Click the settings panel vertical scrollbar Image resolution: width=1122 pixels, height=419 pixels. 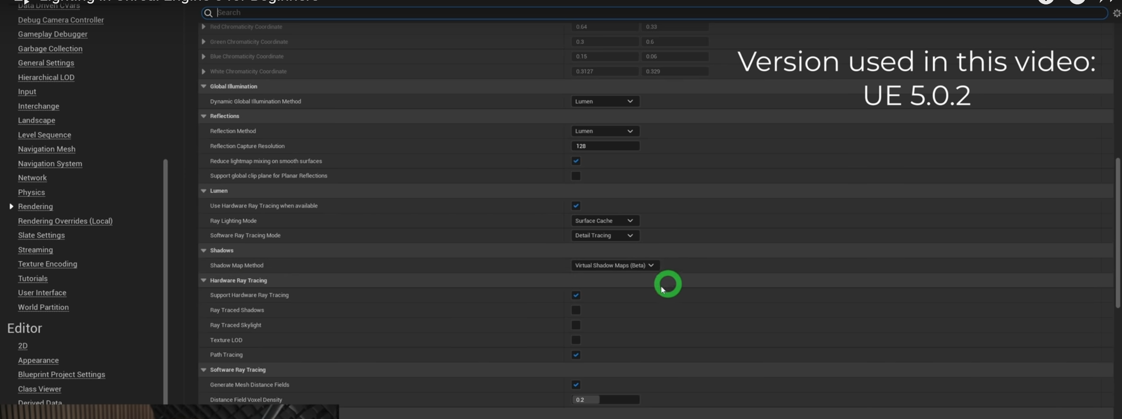click(1118, 232)
